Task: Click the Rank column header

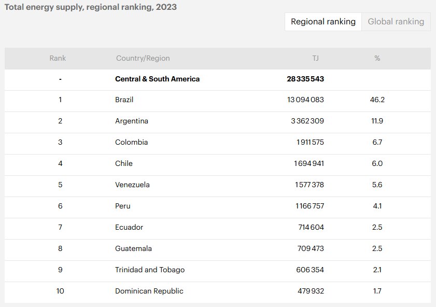Action: (x=58, y=58)
